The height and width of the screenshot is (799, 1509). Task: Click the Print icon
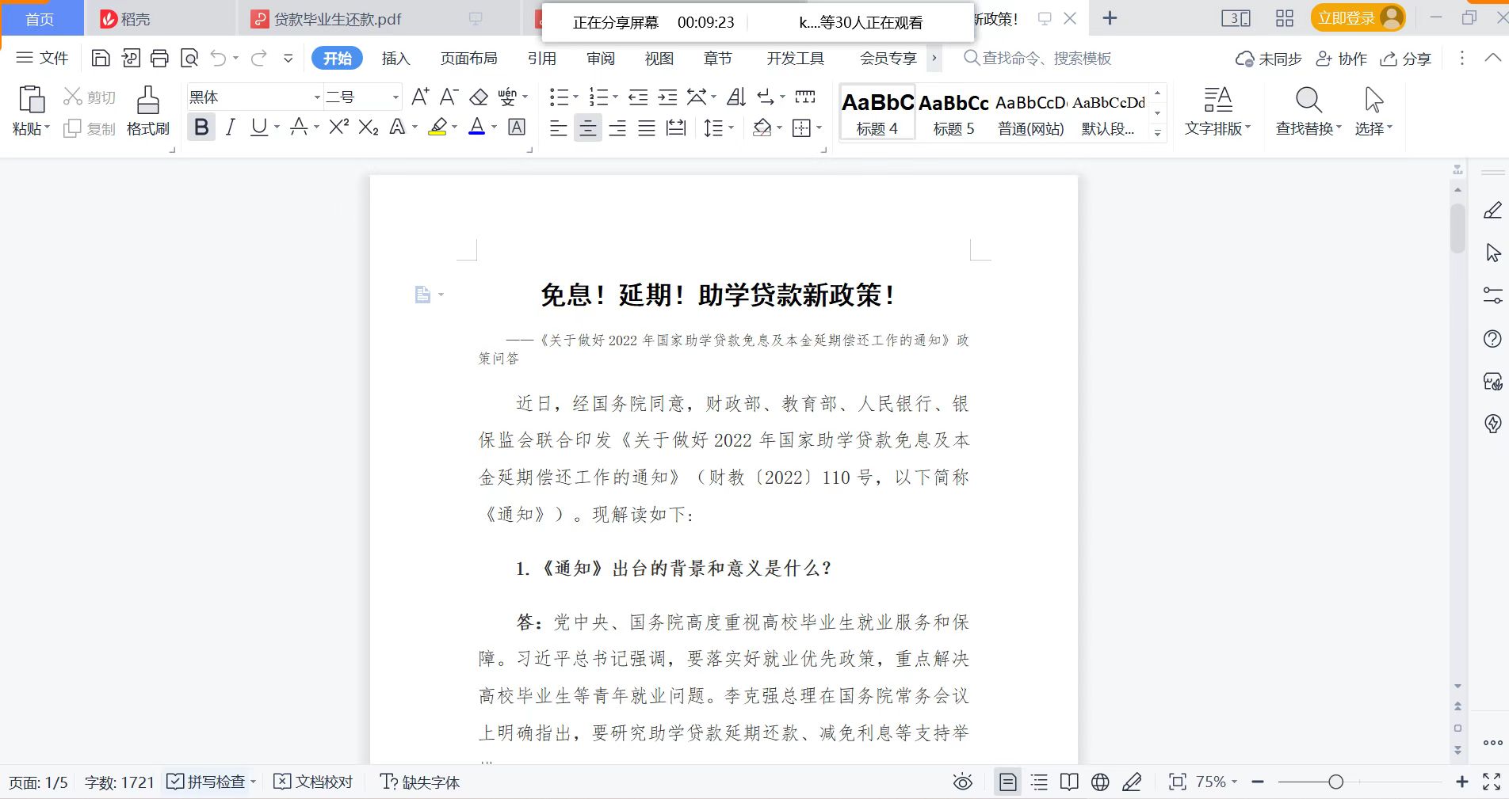[159, 58]
